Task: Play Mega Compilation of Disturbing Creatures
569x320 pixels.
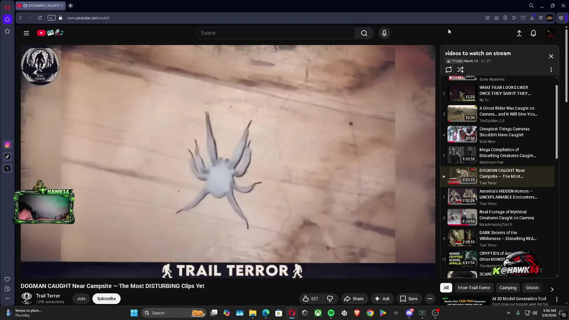Action: (498, 156)
